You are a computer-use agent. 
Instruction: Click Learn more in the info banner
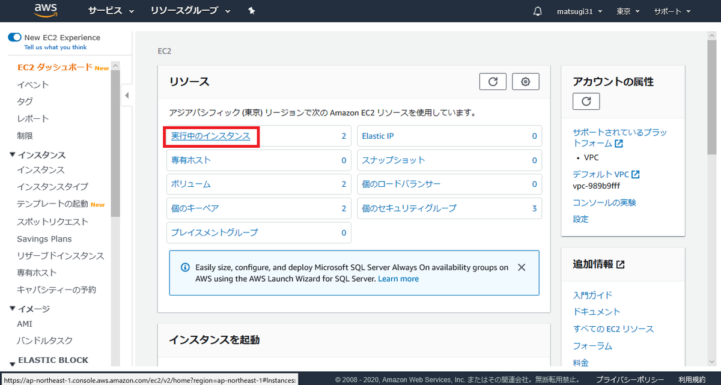398,279
